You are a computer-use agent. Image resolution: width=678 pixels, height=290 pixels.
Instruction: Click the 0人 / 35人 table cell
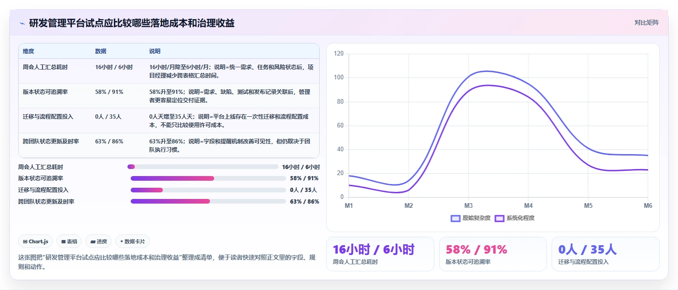click(108, 117)
